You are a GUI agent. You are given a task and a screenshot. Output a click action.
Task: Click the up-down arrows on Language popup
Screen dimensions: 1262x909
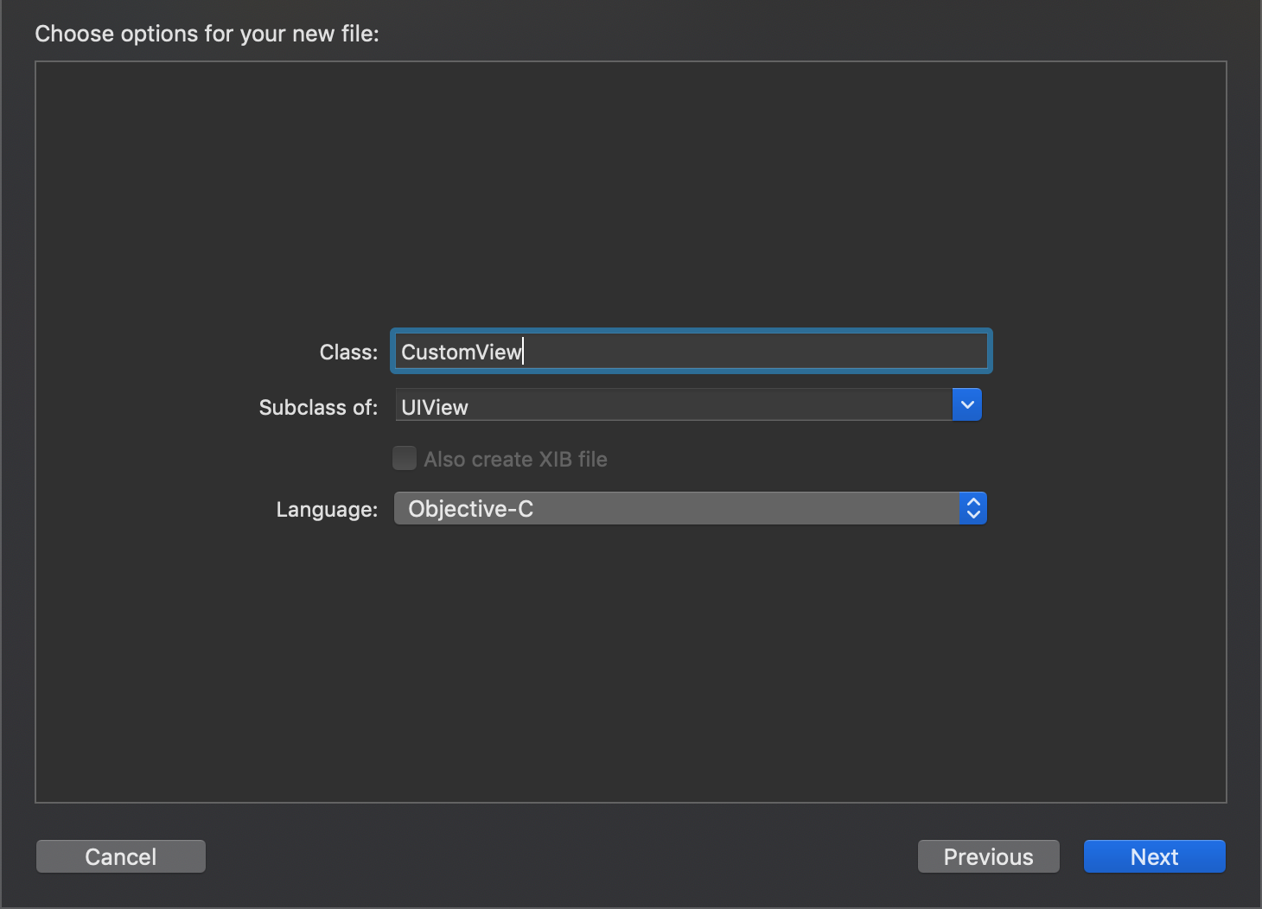[972, 509]
